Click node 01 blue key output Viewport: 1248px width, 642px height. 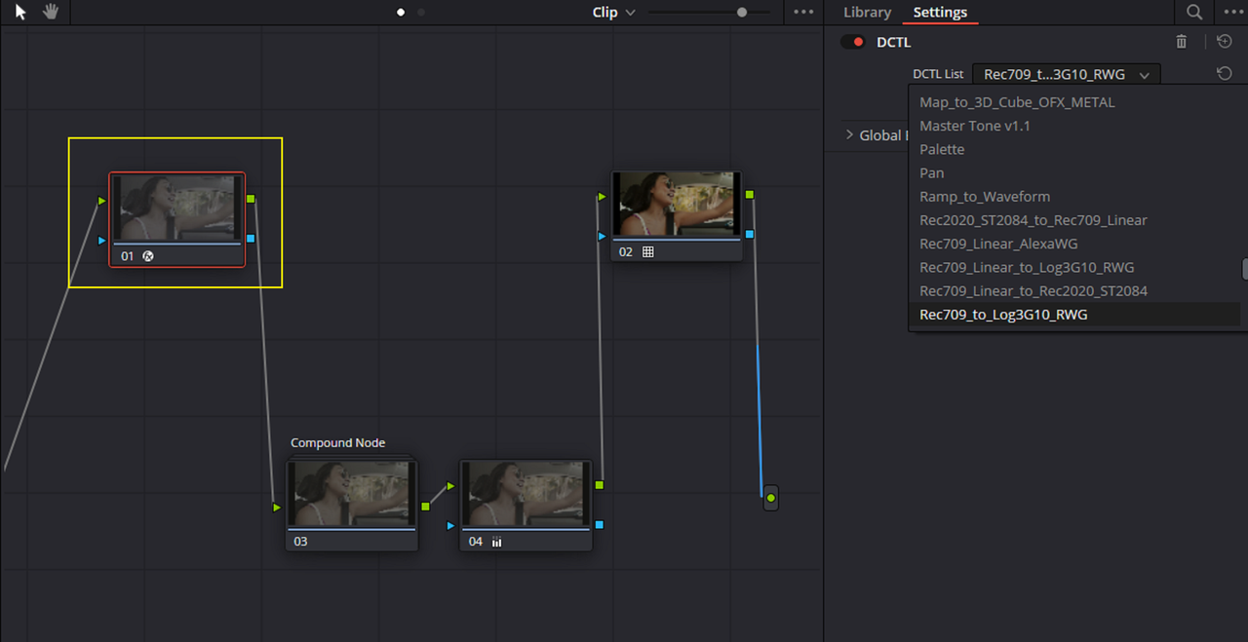click(x=251, y=238)
